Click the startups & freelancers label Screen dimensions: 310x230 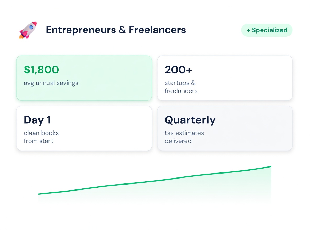181,87
